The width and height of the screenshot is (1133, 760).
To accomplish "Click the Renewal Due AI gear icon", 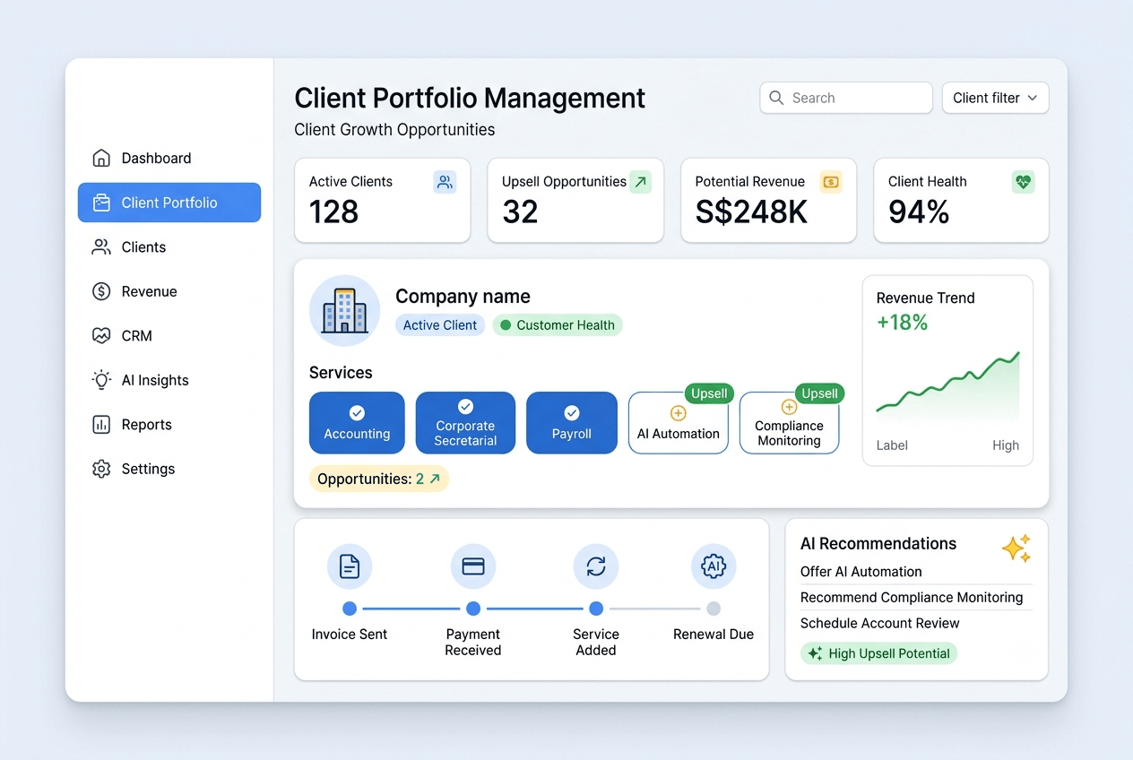I will tap(714, 566).
